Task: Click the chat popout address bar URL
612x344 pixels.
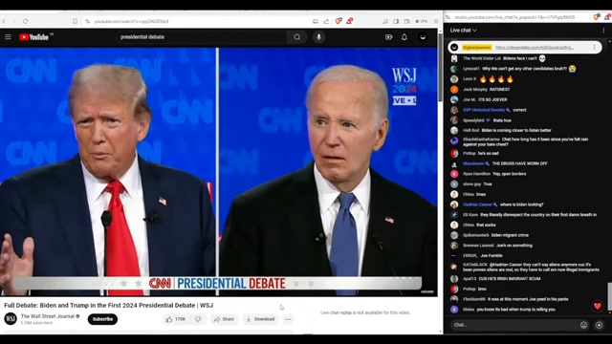Action: pos(514,17)
